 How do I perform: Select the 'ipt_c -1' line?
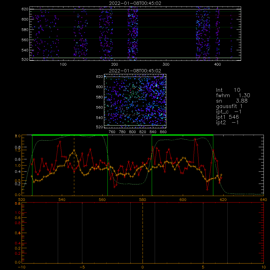(229, 112)
